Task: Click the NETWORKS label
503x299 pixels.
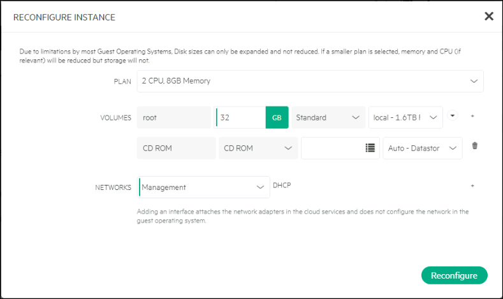Action: click(113, 187)
